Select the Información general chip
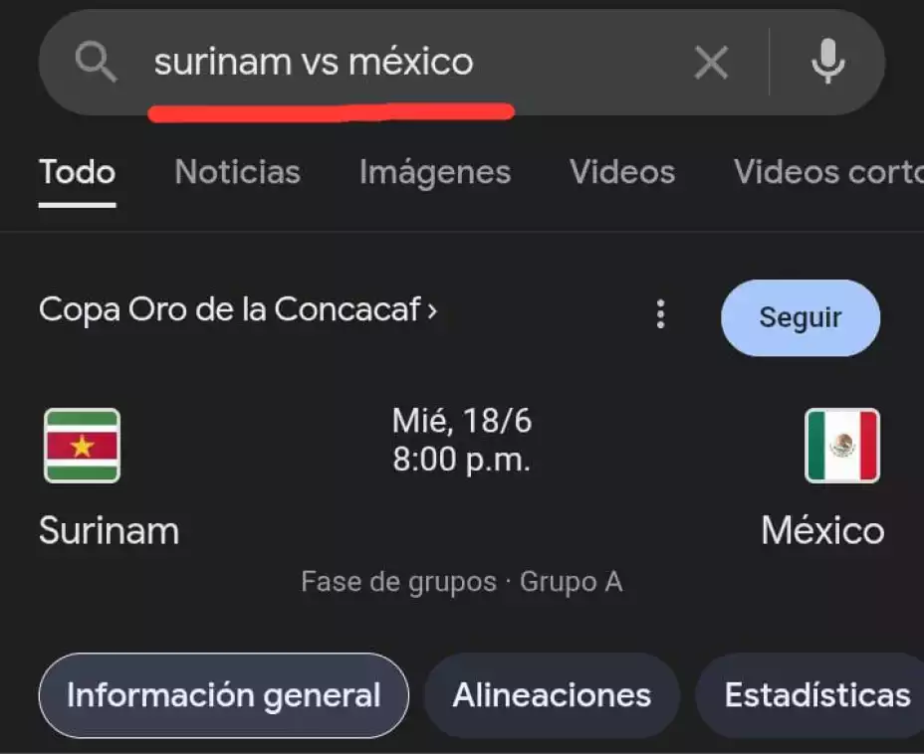Image resolution: width=924 pixels, height=754 pixels. pos(223,695)
